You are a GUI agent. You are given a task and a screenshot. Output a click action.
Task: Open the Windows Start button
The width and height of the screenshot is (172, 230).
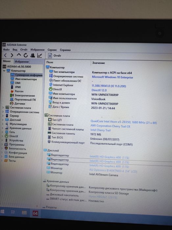click(3, 212)
